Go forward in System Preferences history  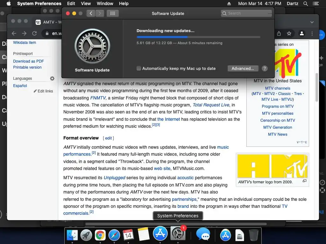tap(100, 13)
